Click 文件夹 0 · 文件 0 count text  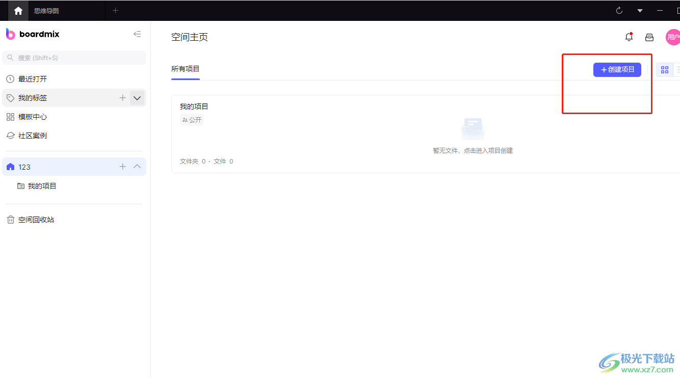coord(206,161)
